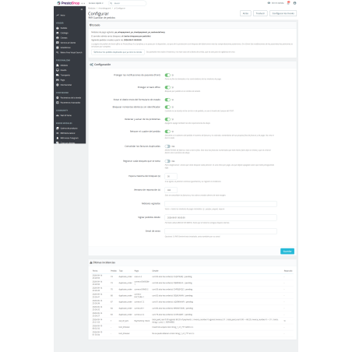The height and width of the screenshot is (352, 352).
Task: Click the Ver mi tienda eye icon link
Action: pos(269,3)
